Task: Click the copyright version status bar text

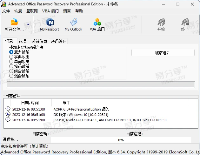Action: pos(100,152)
